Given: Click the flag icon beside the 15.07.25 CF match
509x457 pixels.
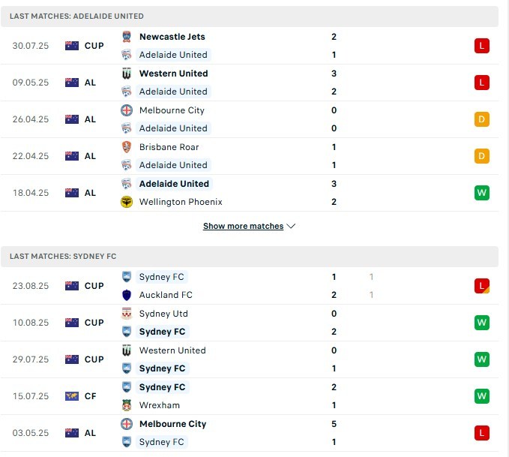Looking at the screenshot, I should (72, 396).
